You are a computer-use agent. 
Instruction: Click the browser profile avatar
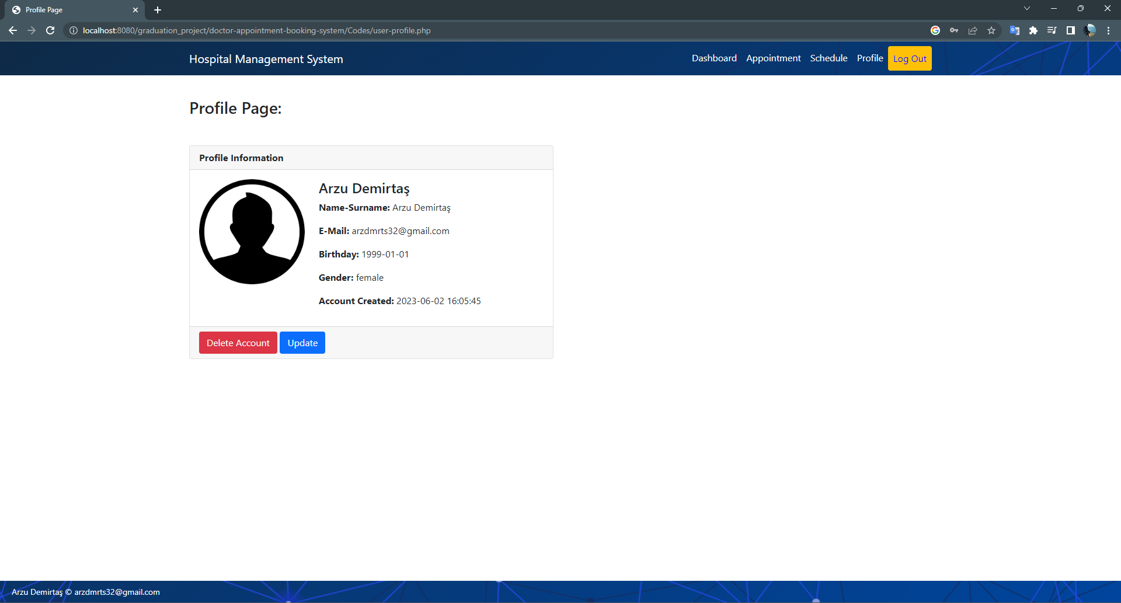[x=1091, y=30]
